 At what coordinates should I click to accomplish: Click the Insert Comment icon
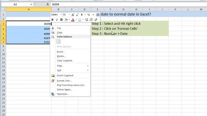(x=53, y=75)
